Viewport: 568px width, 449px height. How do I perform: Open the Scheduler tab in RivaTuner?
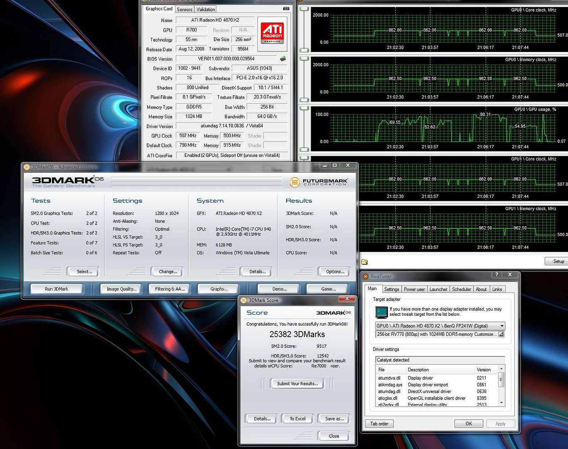[461, 289]
